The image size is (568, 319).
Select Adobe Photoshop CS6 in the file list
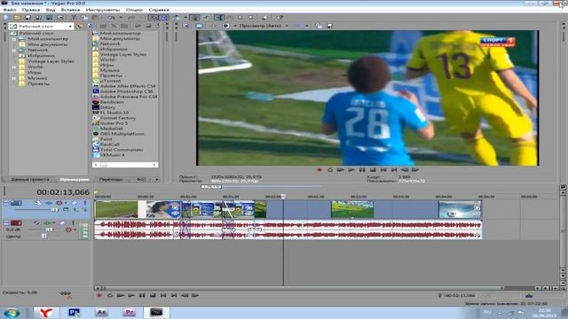pos(126,91)
